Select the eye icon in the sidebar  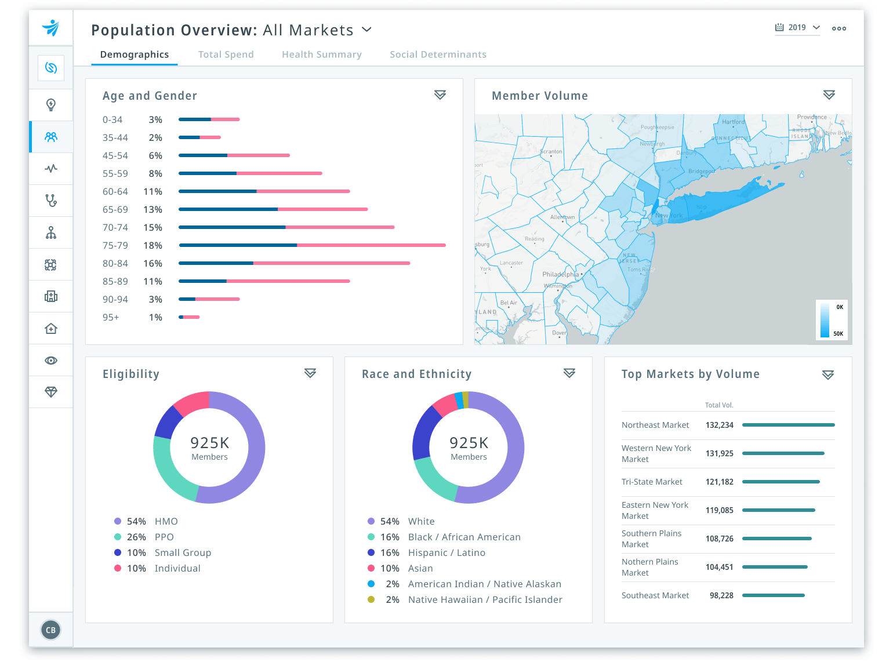click(x=50, y=360)
